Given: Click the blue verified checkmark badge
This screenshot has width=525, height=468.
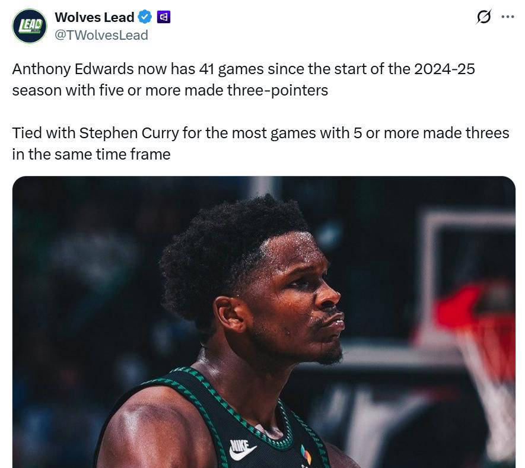Looking at the screenshot, I should tap(145, 17).
